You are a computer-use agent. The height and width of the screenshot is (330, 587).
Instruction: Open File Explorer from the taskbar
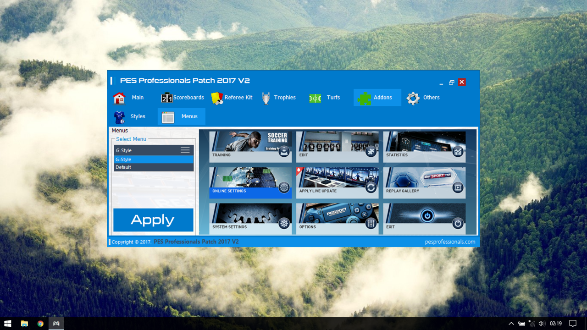point(24,324)
